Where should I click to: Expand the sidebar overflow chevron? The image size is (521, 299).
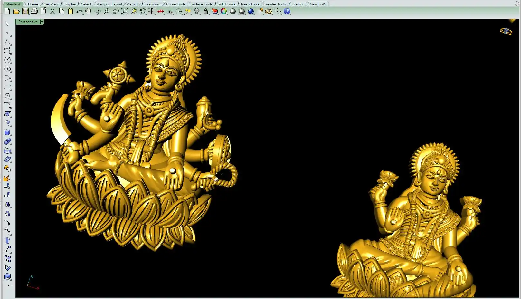click(9, 285)
